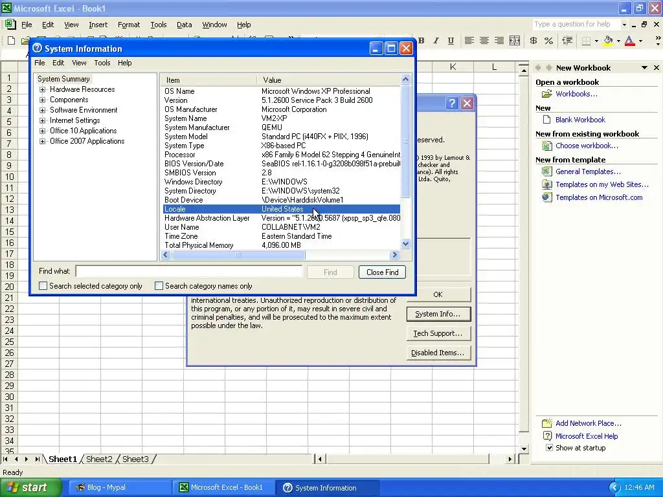Screen dimensions: 663x497
Task: Apply Currency Style dollar icon
Action: (534, 41)
